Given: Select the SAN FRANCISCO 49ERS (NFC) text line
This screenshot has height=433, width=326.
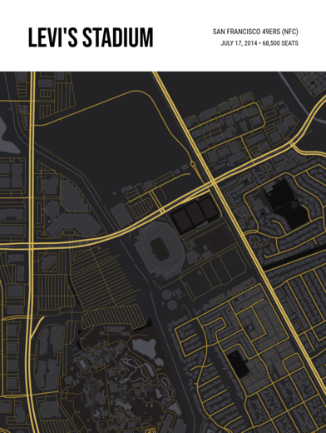Looking at the screenshot, I should [255, 32].
